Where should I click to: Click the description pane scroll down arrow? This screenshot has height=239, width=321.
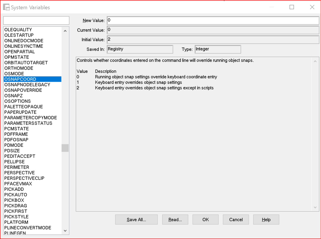click(315, 207)
